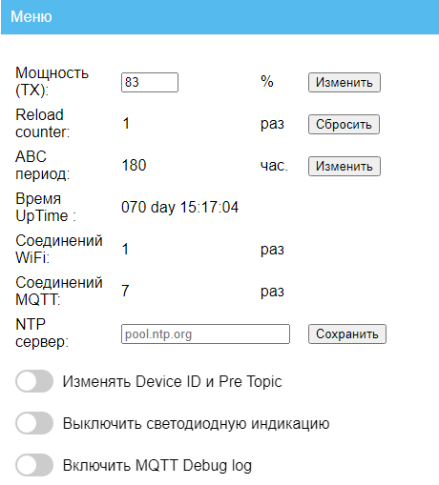Image resolution: width=439 pixels, height=485 pixels.
Task: Click the Выключить светодиодную индикацию label text
Action: click(x=196, y=424)
